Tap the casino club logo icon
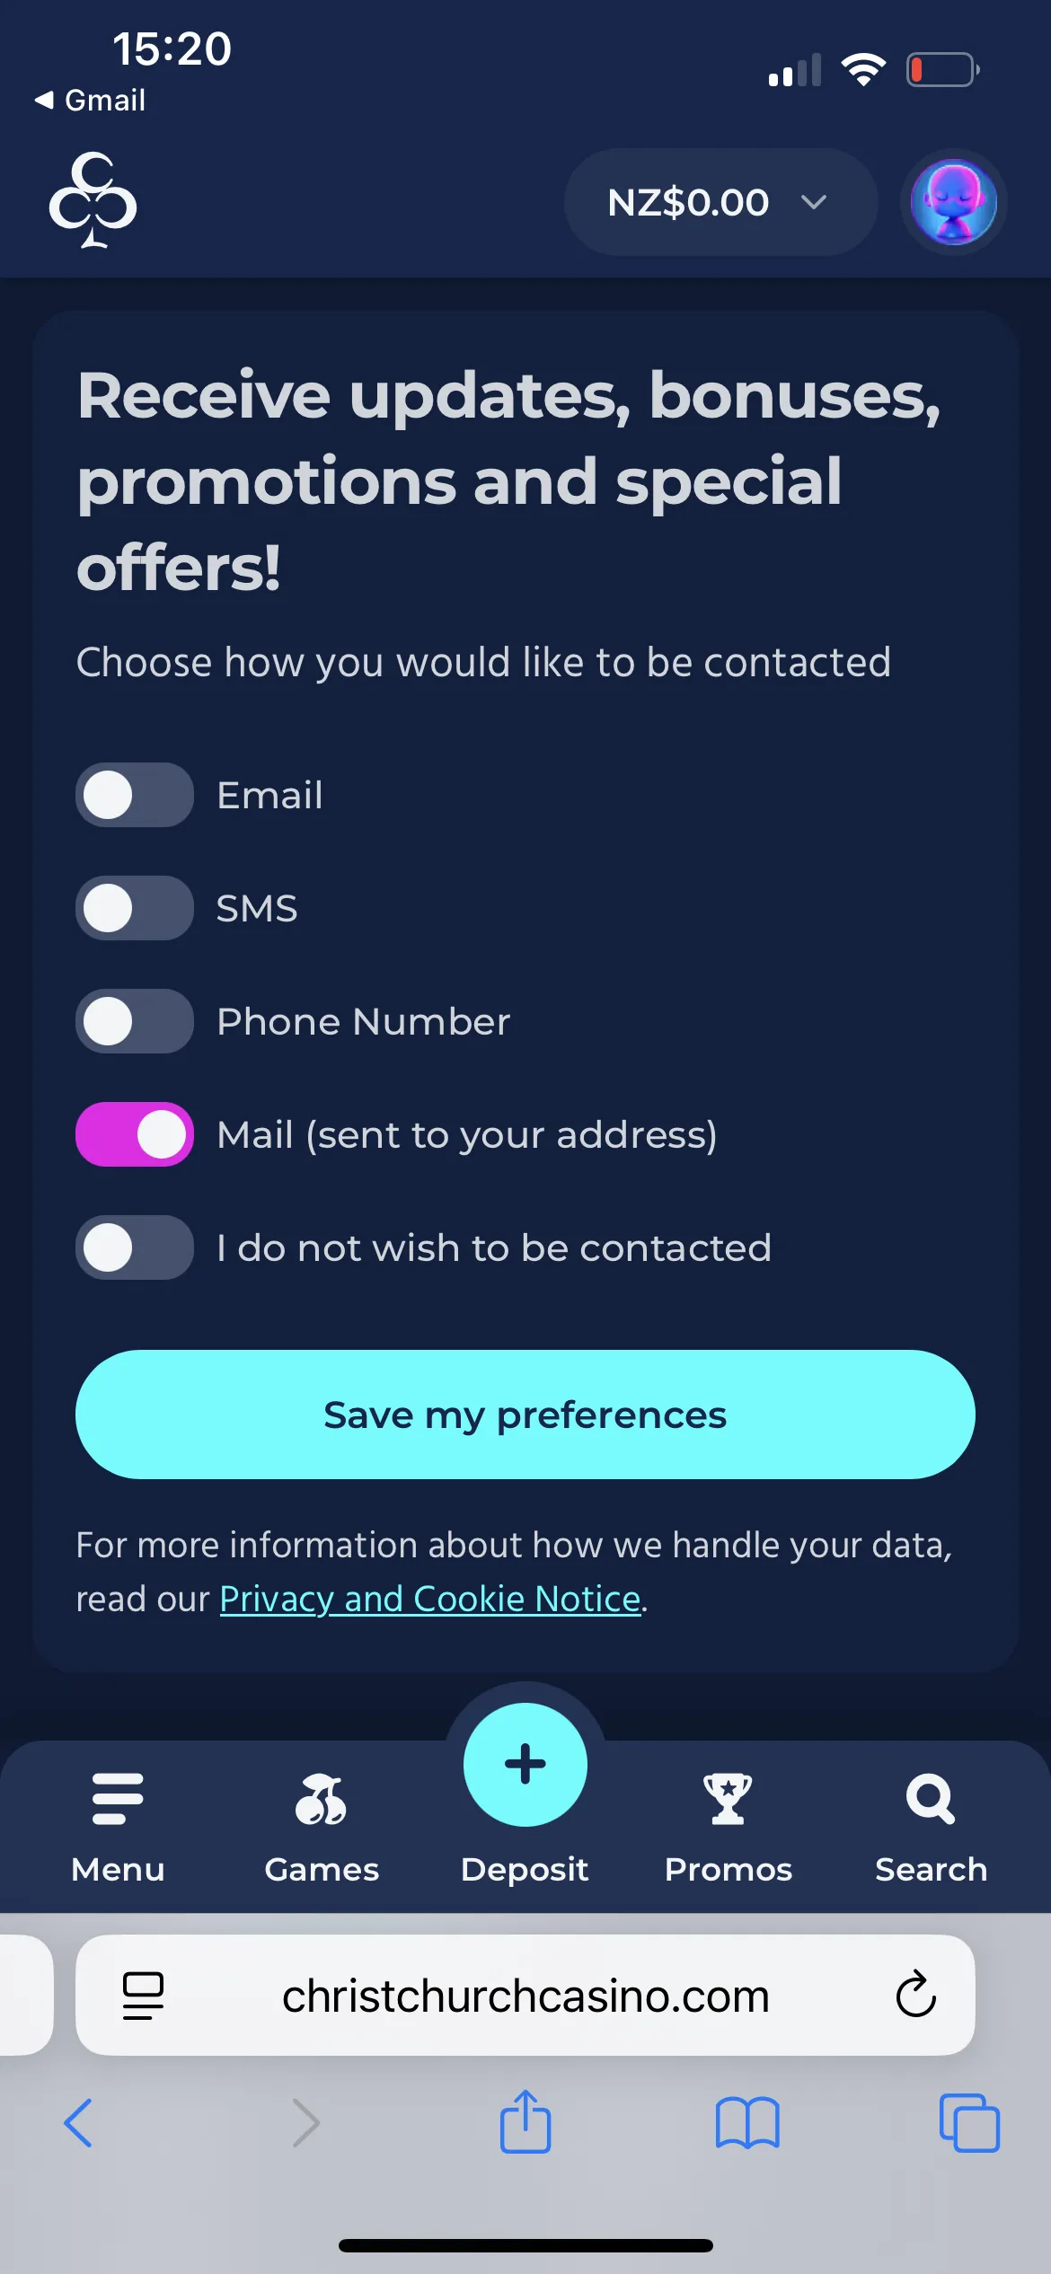 click(x=93, y=200)
